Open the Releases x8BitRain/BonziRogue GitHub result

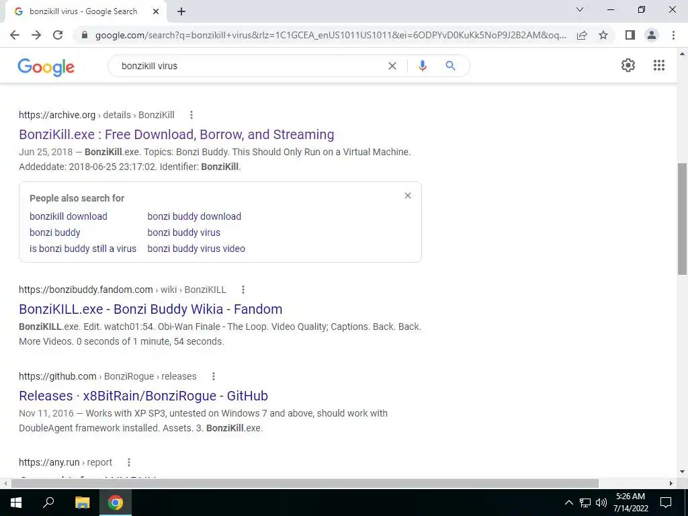144,396
